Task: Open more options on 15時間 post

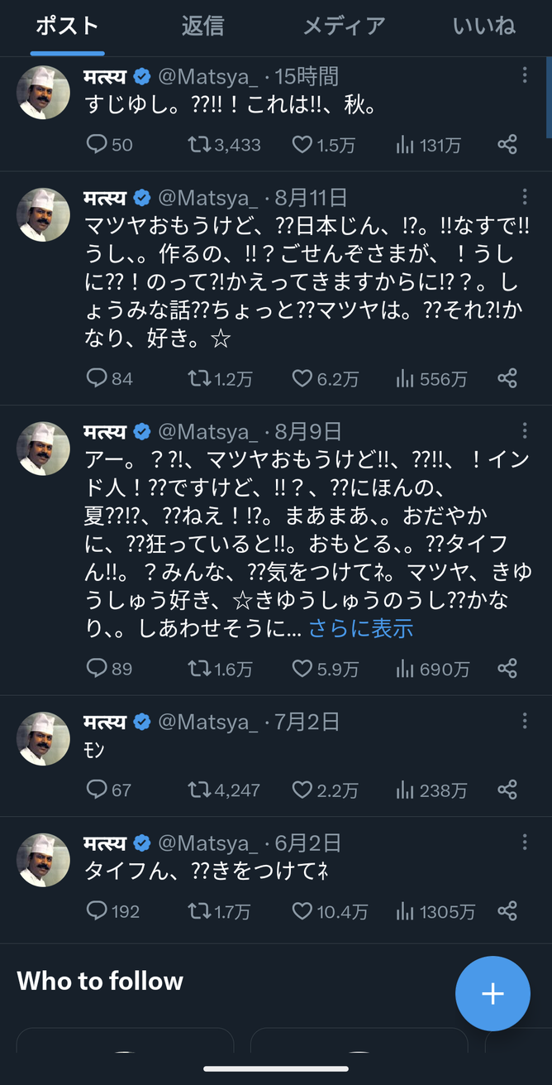Action: (525, 76)
